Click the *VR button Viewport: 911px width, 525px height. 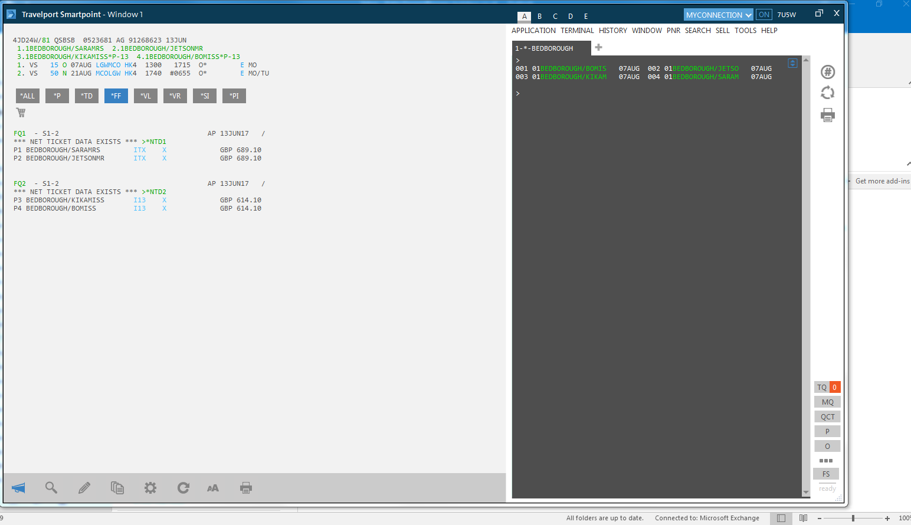[175, 96]
